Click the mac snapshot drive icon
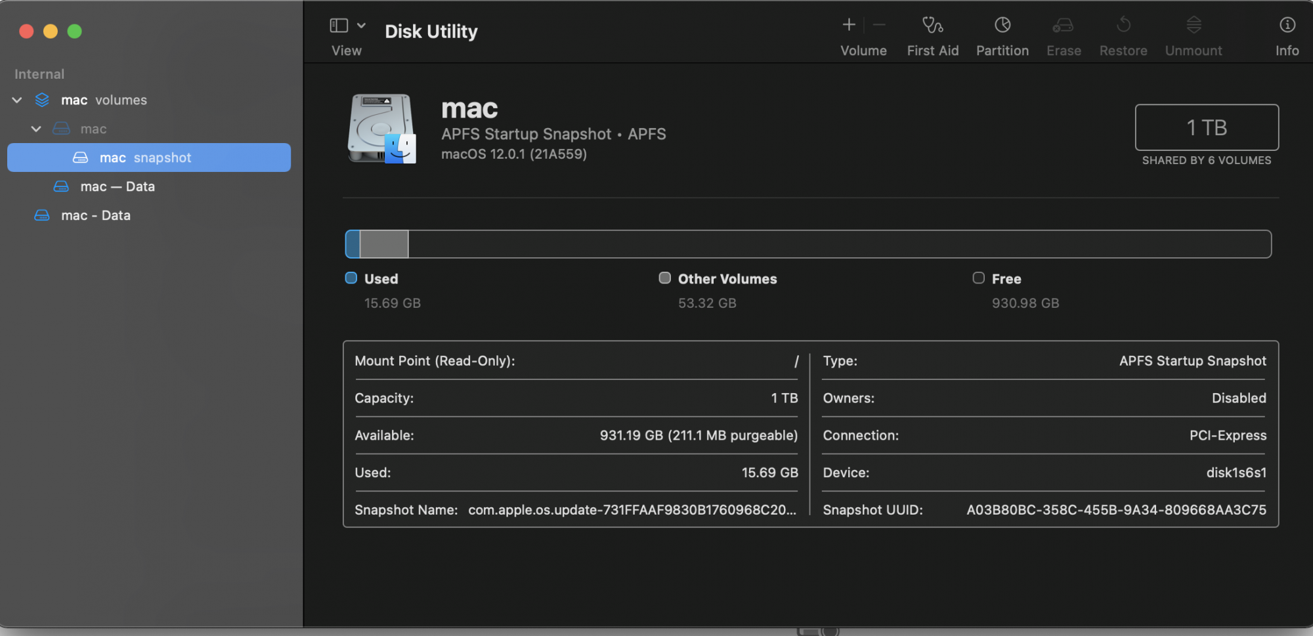The height and width of the screenshot is (636, 1313). pyautogui.click(x=80, y=158)
